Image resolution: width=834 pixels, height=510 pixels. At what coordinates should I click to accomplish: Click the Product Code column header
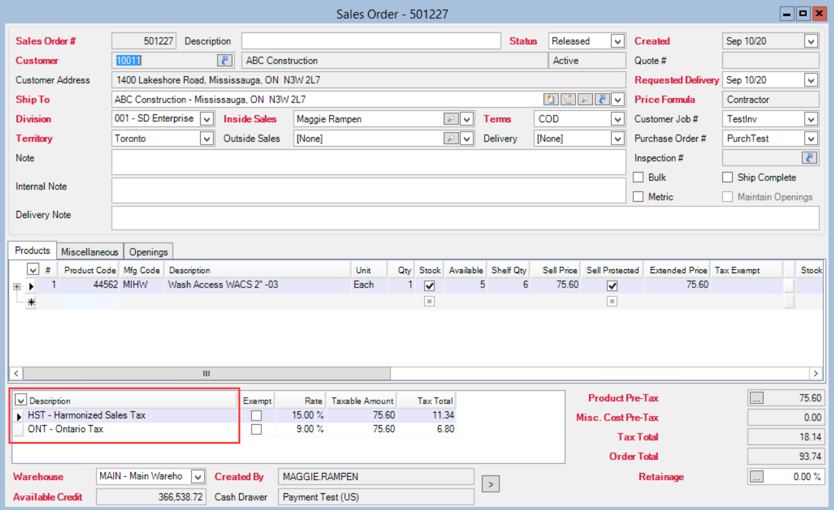point(90,270)
